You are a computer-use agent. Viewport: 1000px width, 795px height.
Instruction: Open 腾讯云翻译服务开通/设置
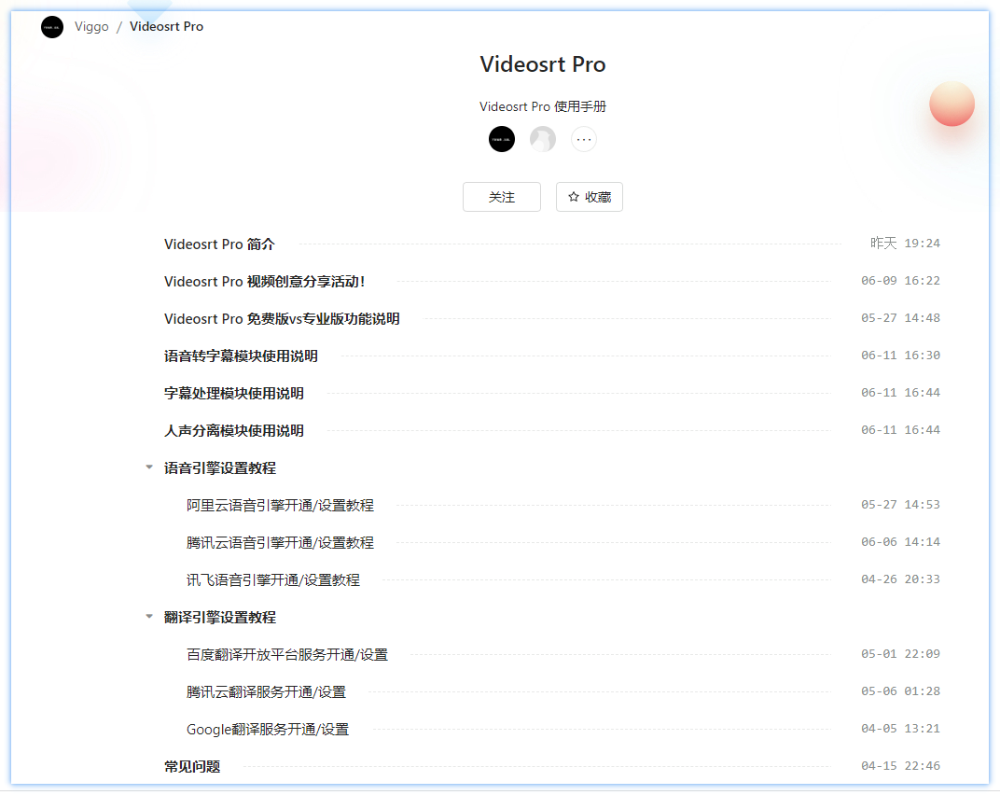pyautogui.click(x=266, y=692)
